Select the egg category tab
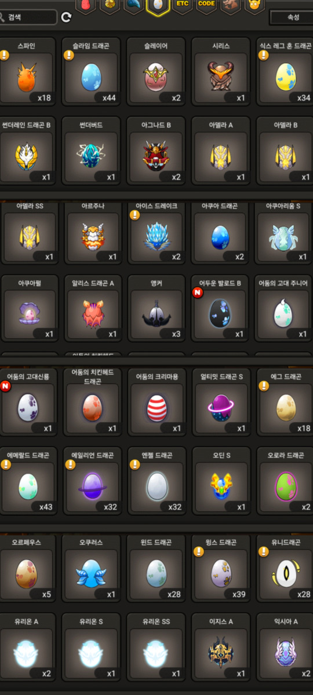Image resolution: width=313 pixels, height=695 pixels. [x=156, y=6]
